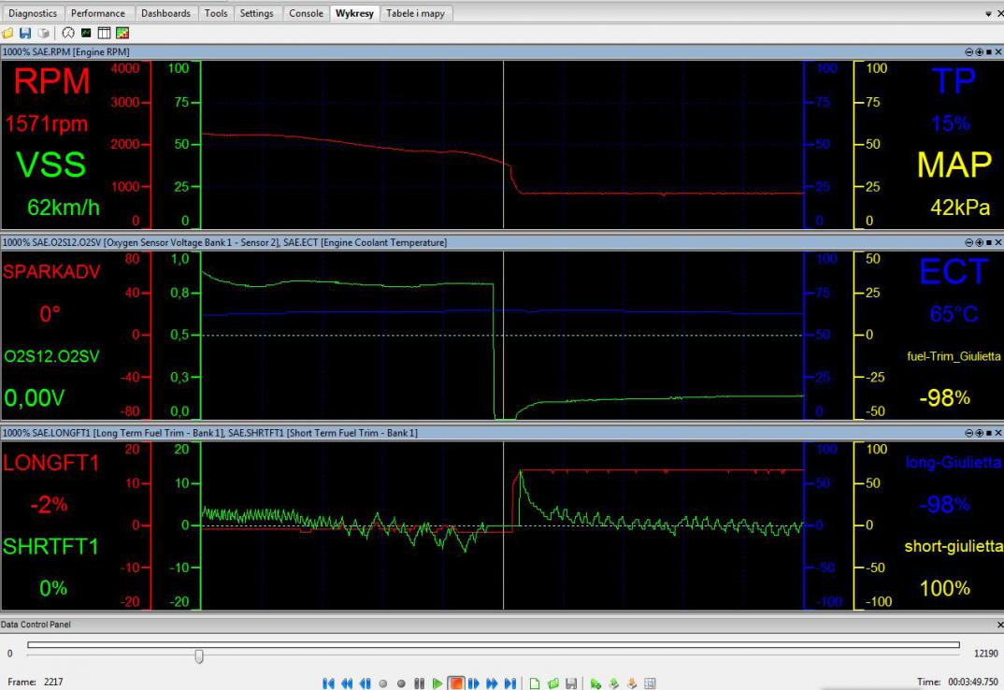Click the green download arrow icon
The image size is (1004, 690).
pos(613,683)
